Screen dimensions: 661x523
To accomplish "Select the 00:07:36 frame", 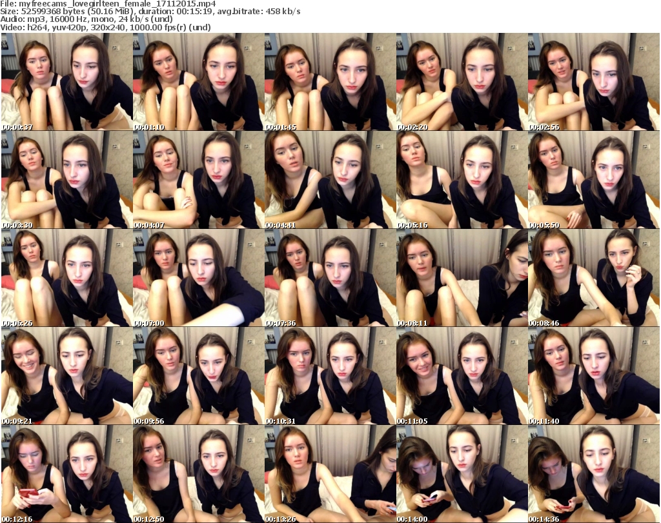I will (x=330, y=278).
